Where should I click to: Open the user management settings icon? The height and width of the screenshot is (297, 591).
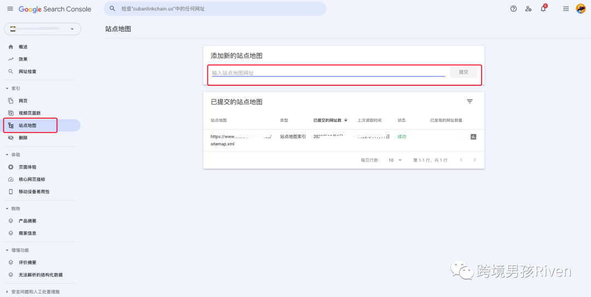(529, 9)
